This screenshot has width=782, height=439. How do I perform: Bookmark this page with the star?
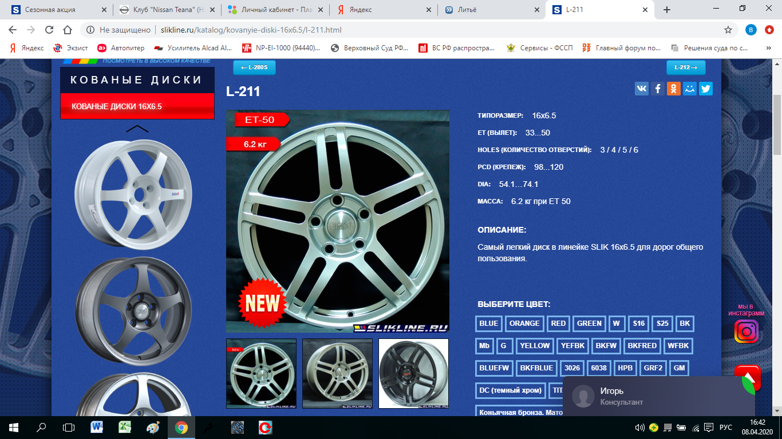pyautogui.click(x=728, y=30)
